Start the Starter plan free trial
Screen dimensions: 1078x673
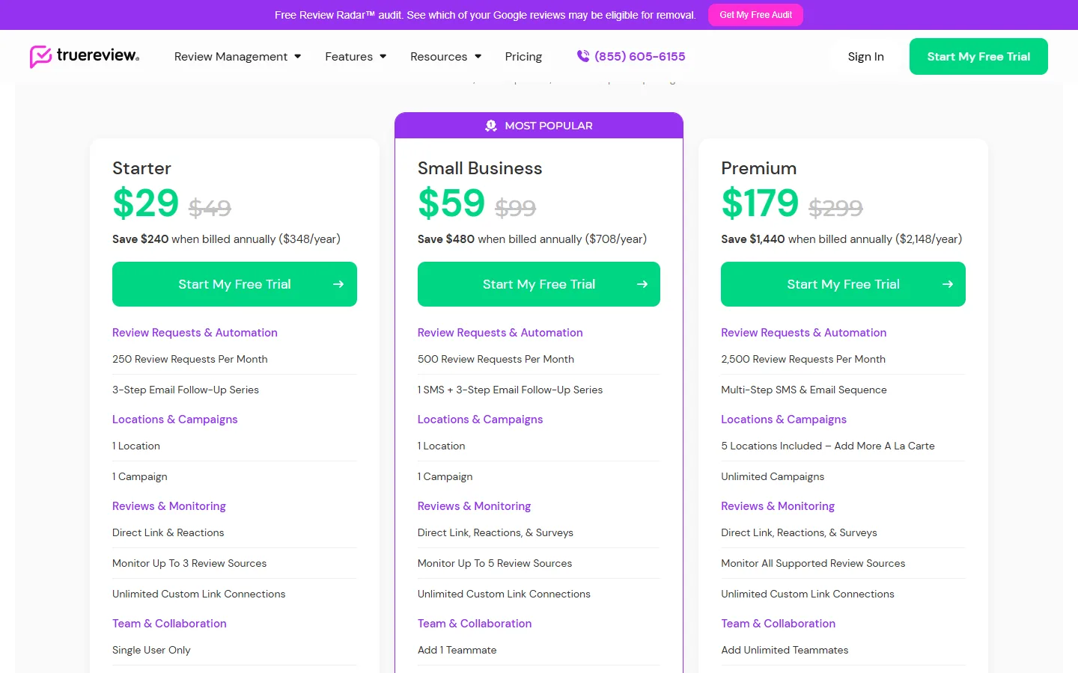click(x=234, y=284)
